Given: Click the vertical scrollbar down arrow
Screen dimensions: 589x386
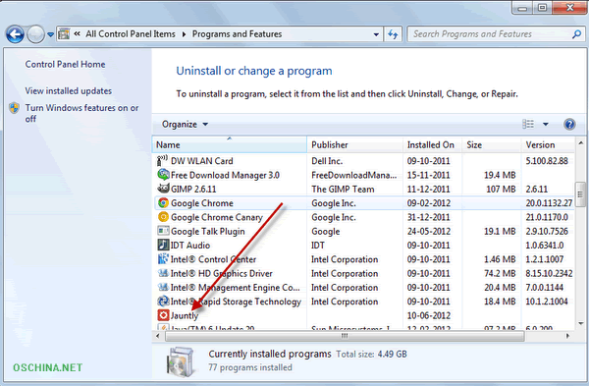Looking at the screenshot, I should click(581, 323).
